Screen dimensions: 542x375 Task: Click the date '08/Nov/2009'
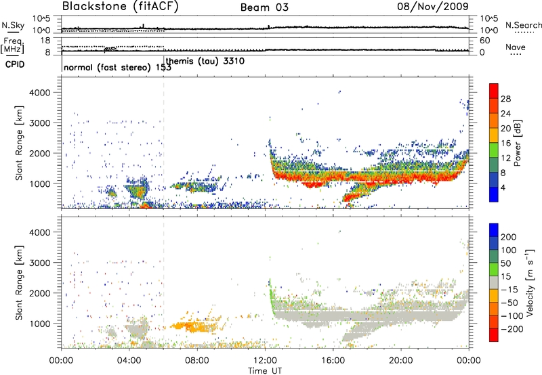pos(433,7)
